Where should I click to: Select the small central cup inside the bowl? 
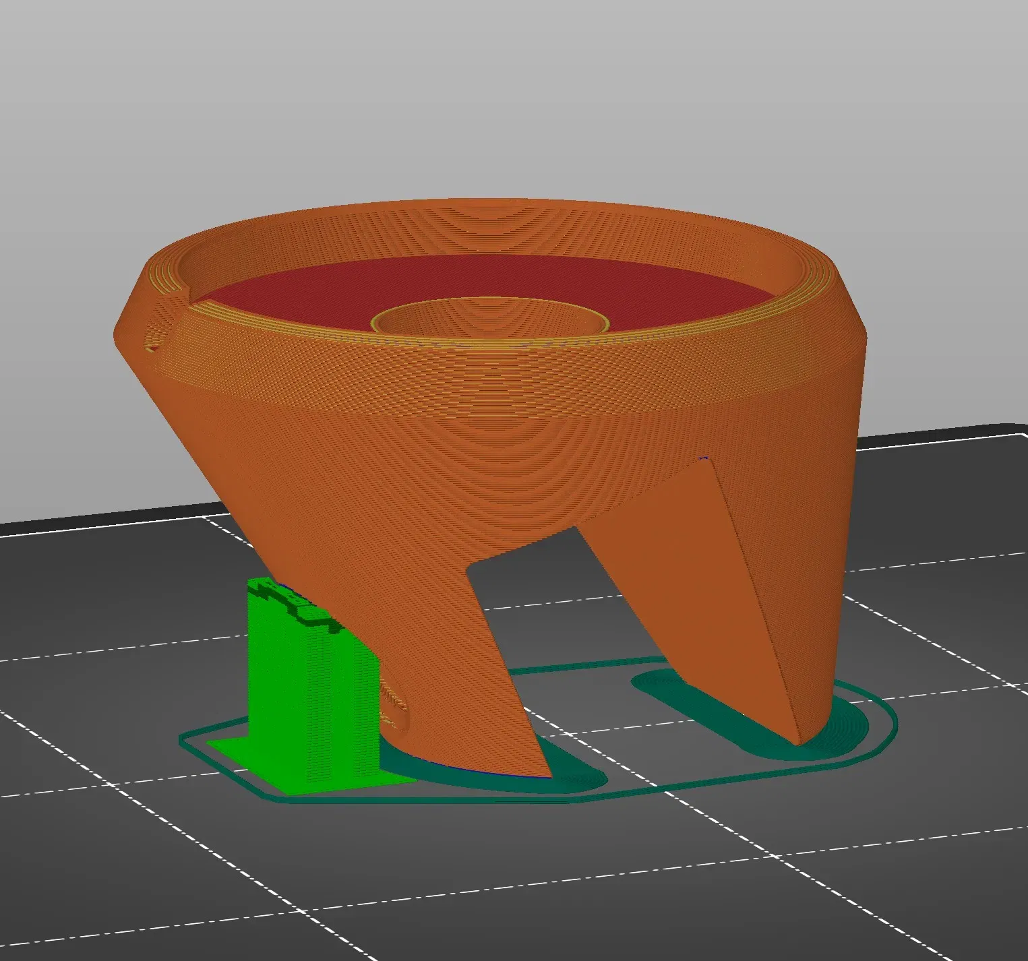(x=491, y=317)
